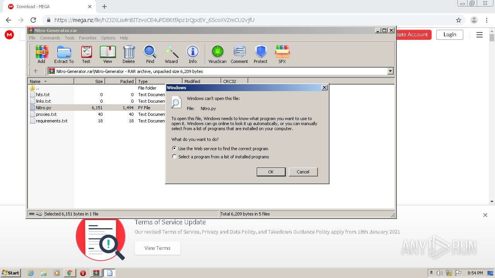The image size is (495, 278).
Task: Click the Test archive icon
Action: [x=86, y=54]
